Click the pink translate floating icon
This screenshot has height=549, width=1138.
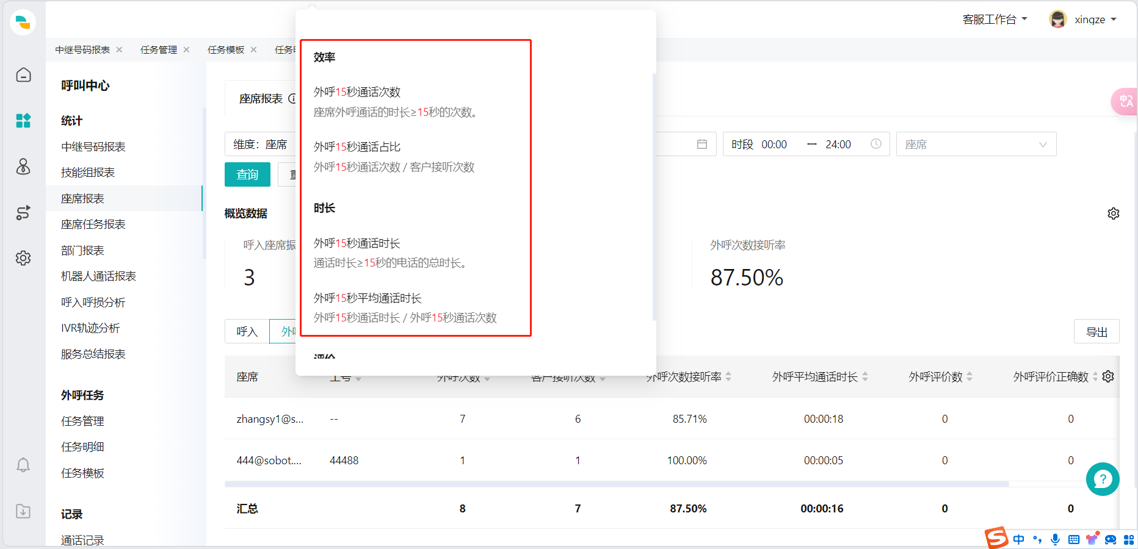point(1125,101)
